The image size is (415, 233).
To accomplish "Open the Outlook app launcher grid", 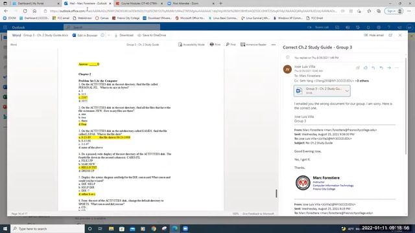I will 5,27.
